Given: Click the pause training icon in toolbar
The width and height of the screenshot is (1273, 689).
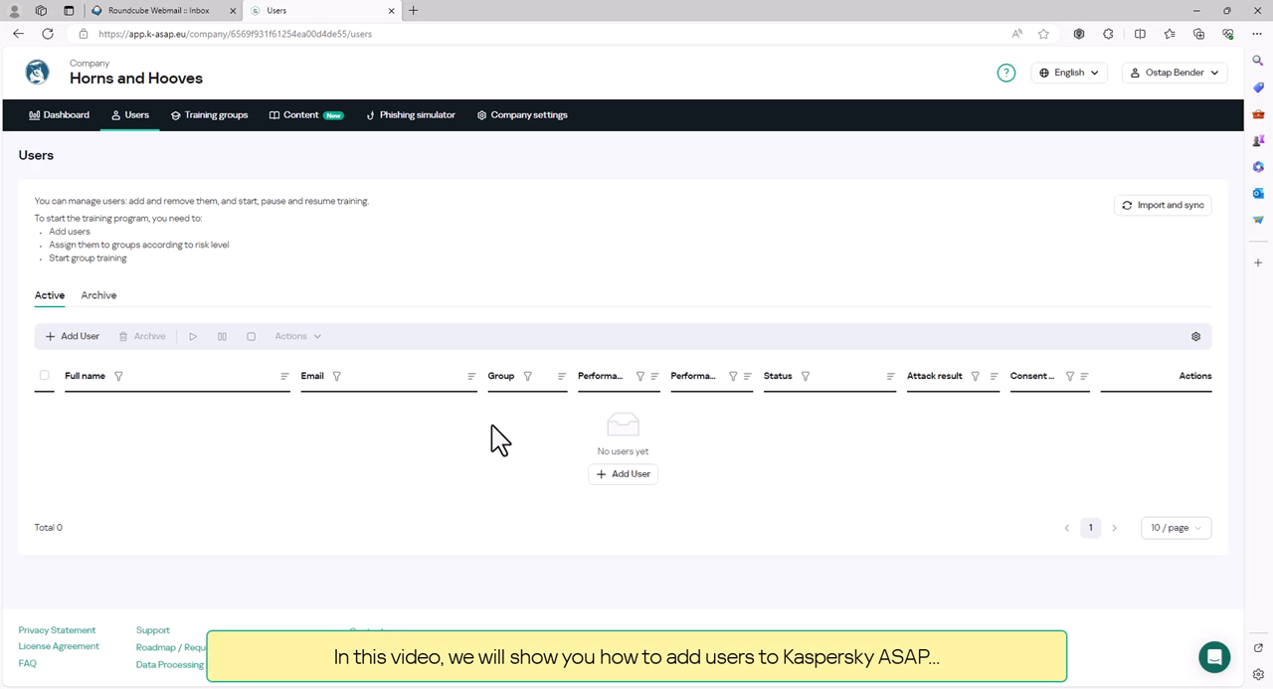Looking at the screenshot, I should [222, 337].
